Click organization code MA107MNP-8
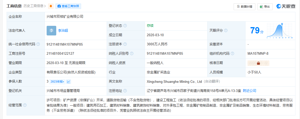Viewport: 300px width, 119px height. pyautogui.click(x=258, y=54)
